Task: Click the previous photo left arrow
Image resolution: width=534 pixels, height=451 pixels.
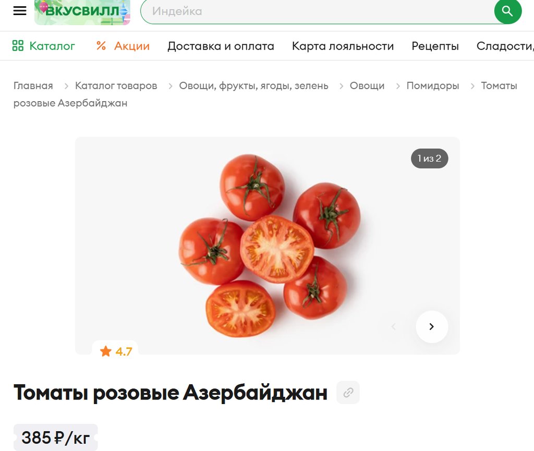Action: [394, 327]
